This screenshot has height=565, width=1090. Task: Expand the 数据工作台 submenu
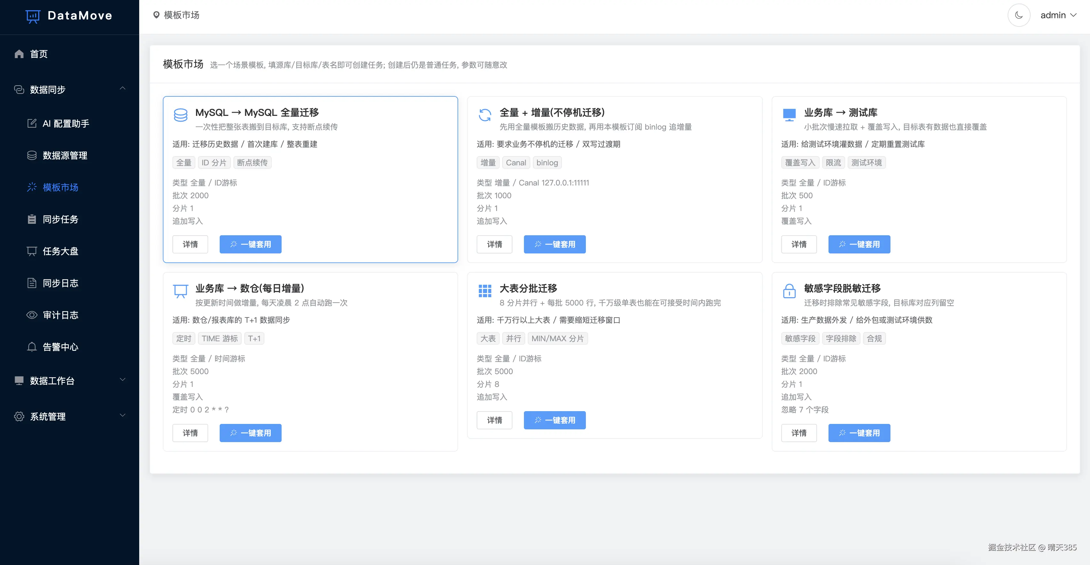click(69, 380)
